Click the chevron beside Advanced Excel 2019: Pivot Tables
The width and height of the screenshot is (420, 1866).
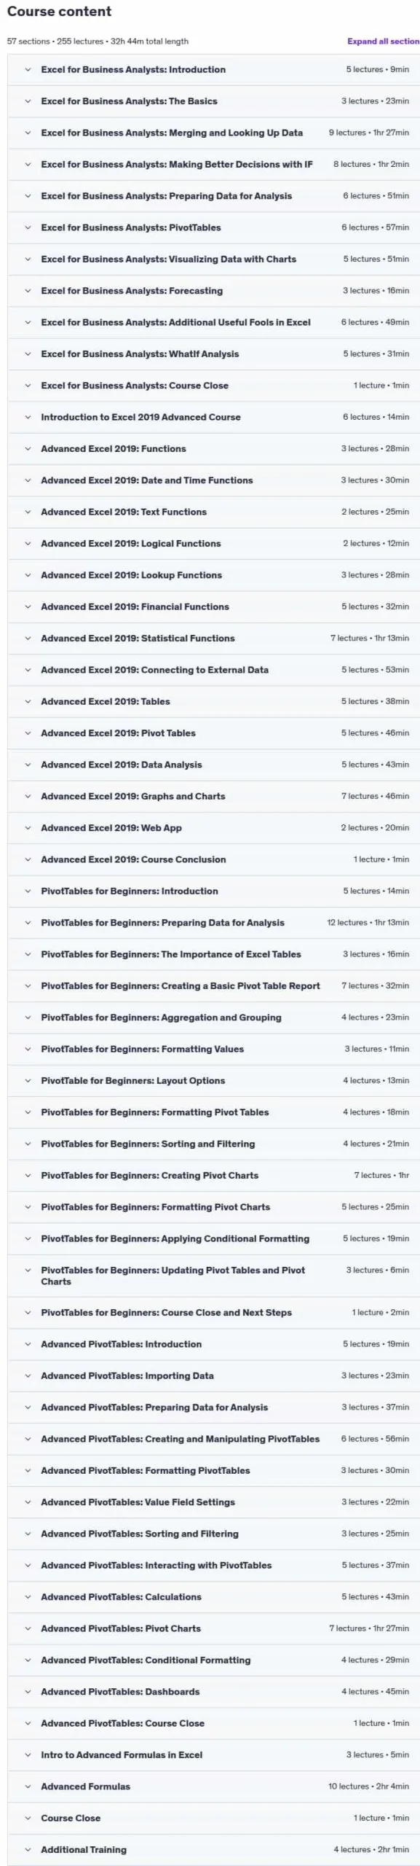28,733
